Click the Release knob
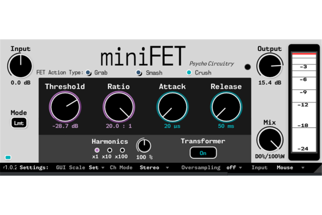Image resolution: width=322 pixels, height=215 pixels. coord(226,107)
